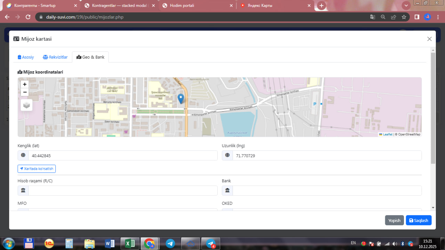The image size is (445, 250).
Task: Click the Xaritada ko'rsatish button
Action: [37, 169]
